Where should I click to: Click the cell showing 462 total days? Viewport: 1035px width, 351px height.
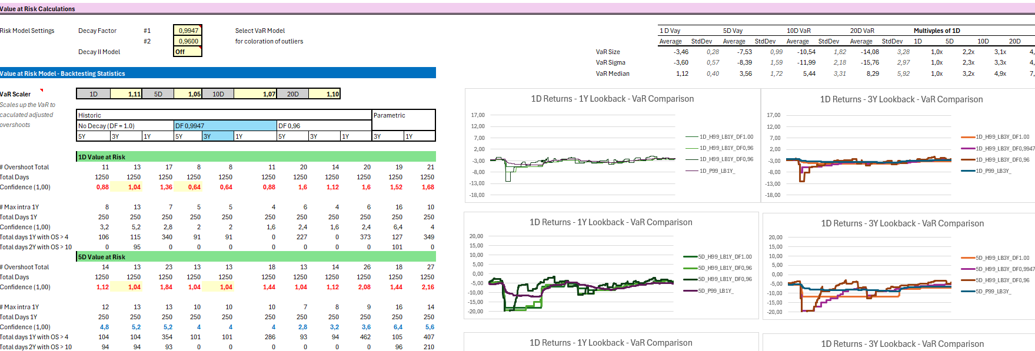(x=365, y=337)
